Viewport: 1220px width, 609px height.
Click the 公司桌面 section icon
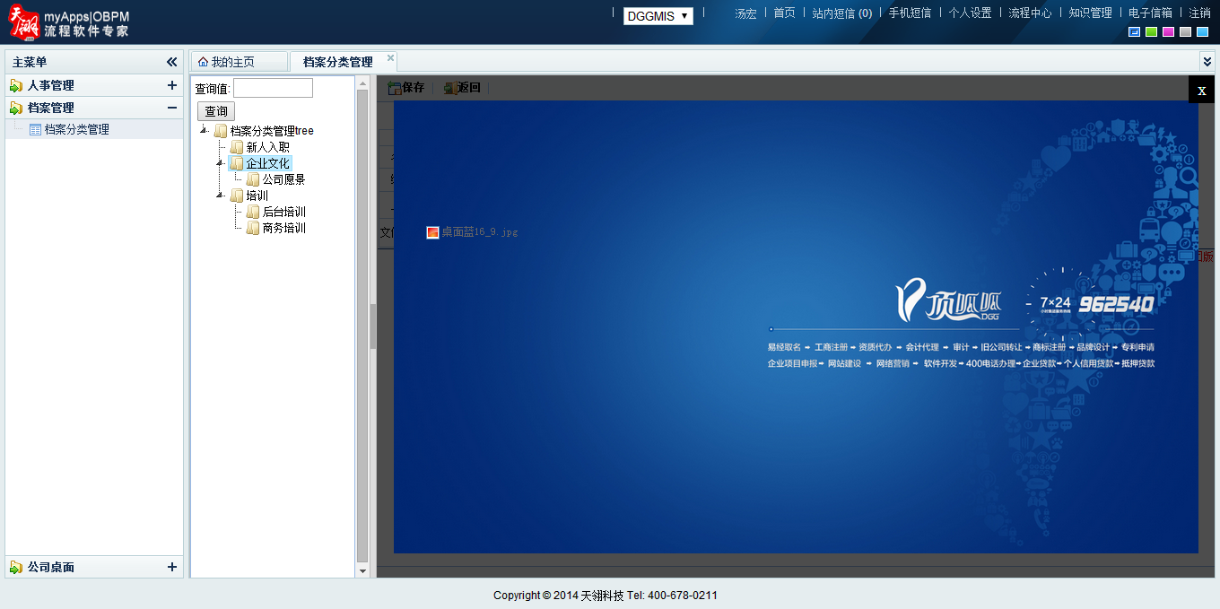tap(16, 567)
